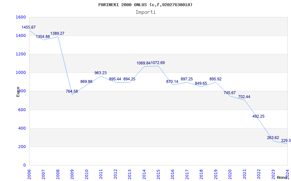
Task: Click the 2022 year label
Action: [259, 174]
